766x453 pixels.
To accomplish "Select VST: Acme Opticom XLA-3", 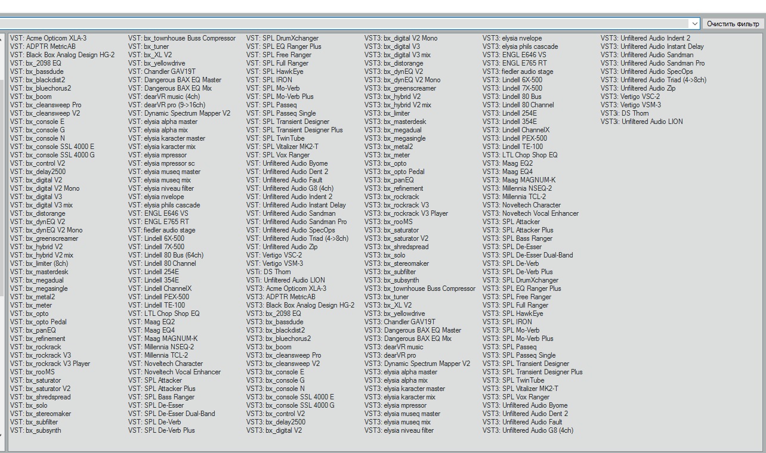I will [x=48, y=38].
